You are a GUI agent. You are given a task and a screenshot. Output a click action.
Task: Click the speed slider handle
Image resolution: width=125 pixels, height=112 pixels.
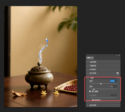(101, 84)
